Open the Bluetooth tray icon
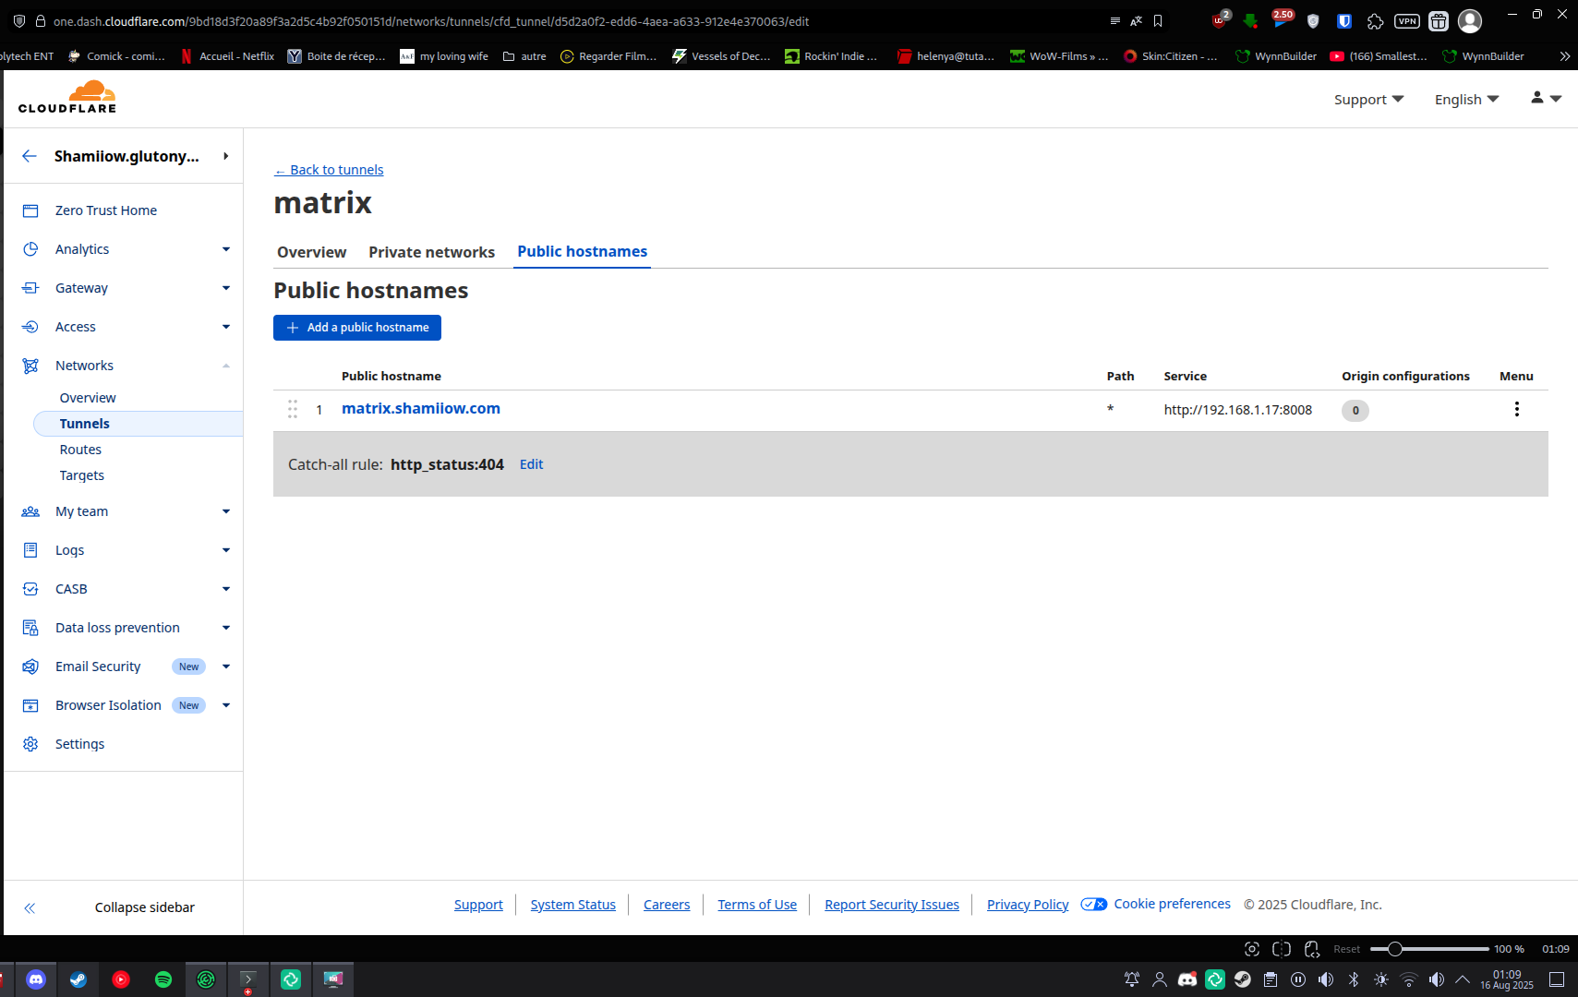Image resolution: width=1578 pixels, height=997 pixels. (x=1354, y=979)
